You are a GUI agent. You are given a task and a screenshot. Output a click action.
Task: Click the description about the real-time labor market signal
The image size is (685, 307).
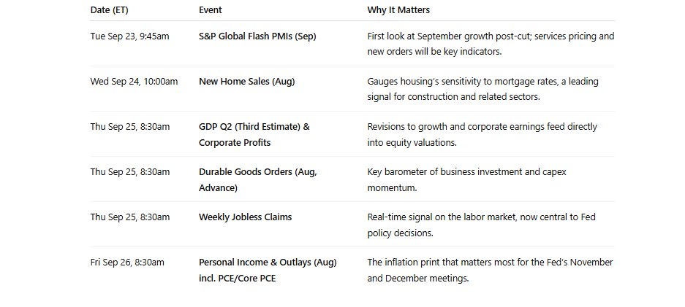tap(481, 225)
